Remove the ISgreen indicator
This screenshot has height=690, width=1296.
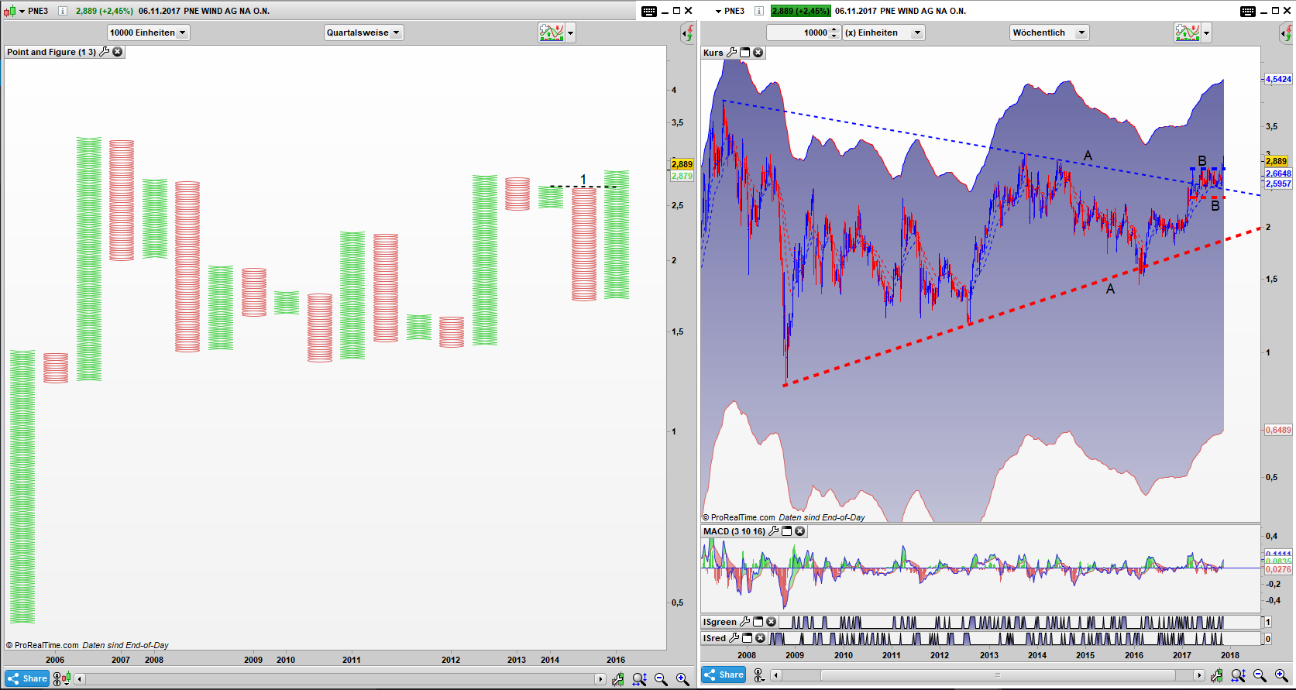pyautogui.click(x=772, y=622)
